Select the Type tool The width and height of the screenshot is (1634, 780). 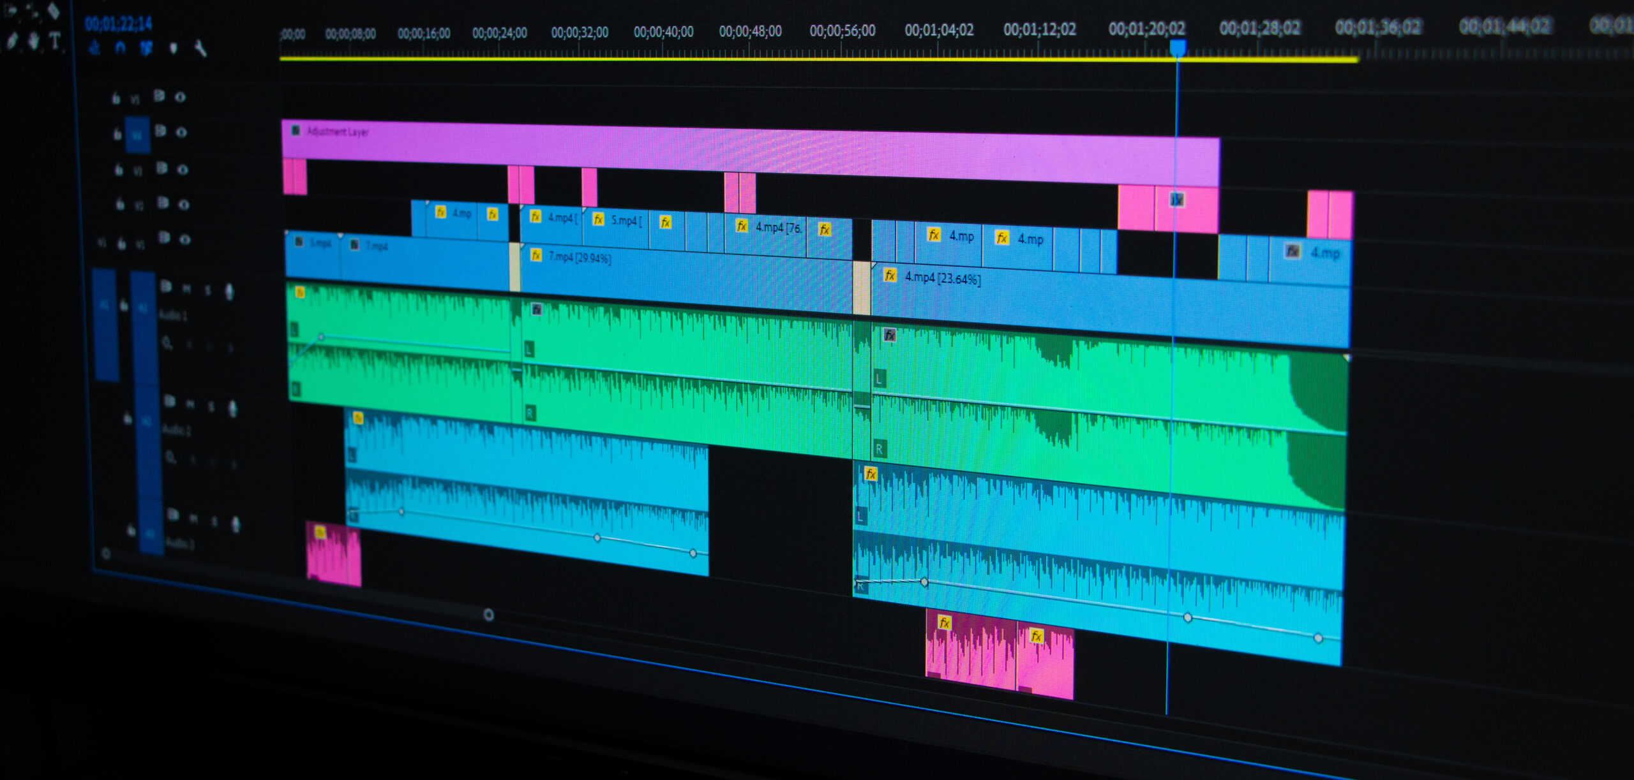[56, 41]
